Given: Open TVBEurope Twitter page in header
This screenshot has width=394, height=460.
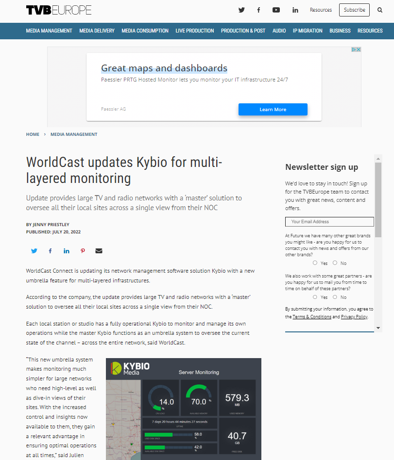Looking at the screenshot, I should click(241, 10).
